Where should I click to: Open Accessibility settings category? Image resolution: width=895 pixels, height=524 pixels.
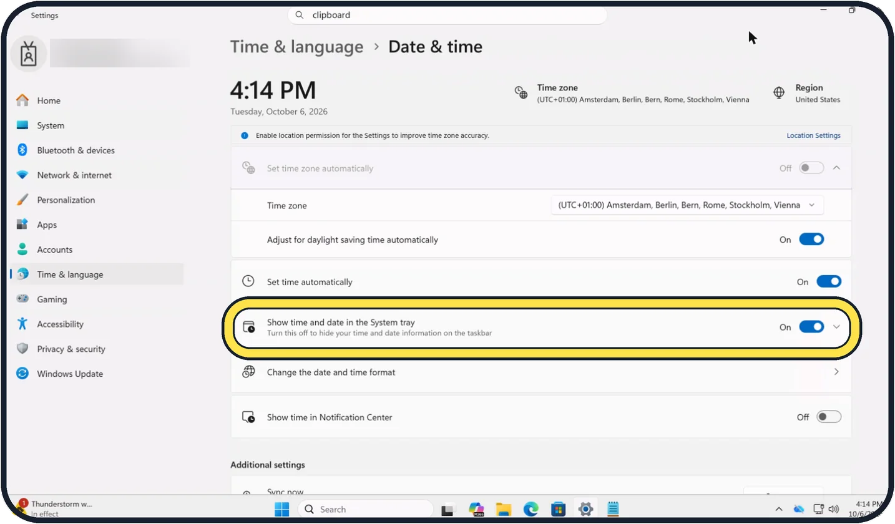(97, 324)
